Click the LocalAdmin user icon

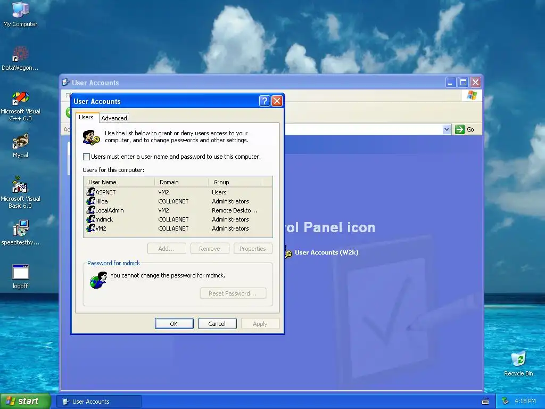90,210
